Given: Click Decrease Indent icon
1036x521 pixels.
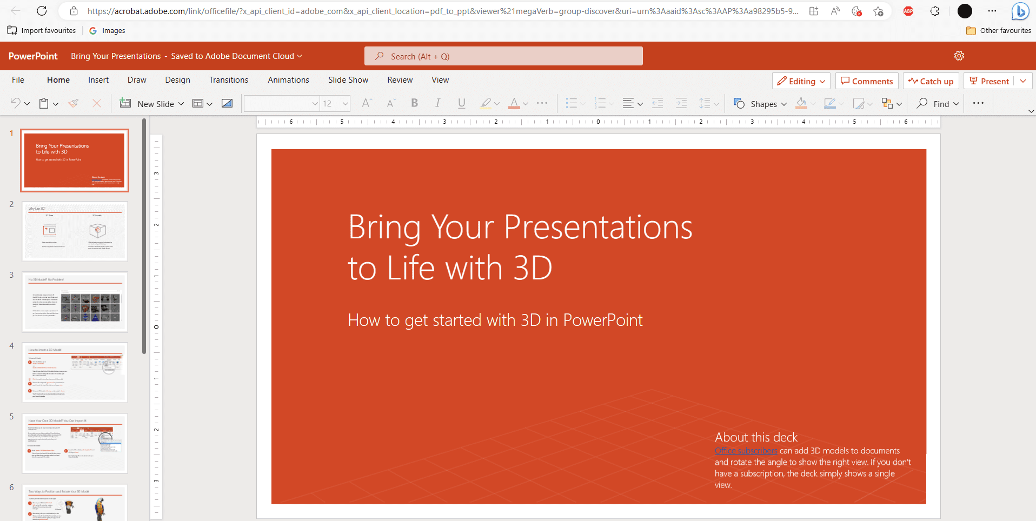Looking at the screenshot, I should click(658, 103).
